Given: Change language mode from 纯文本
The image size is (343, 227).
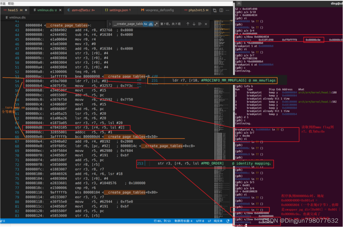Looking at the screenshot, I should point(218,221).
